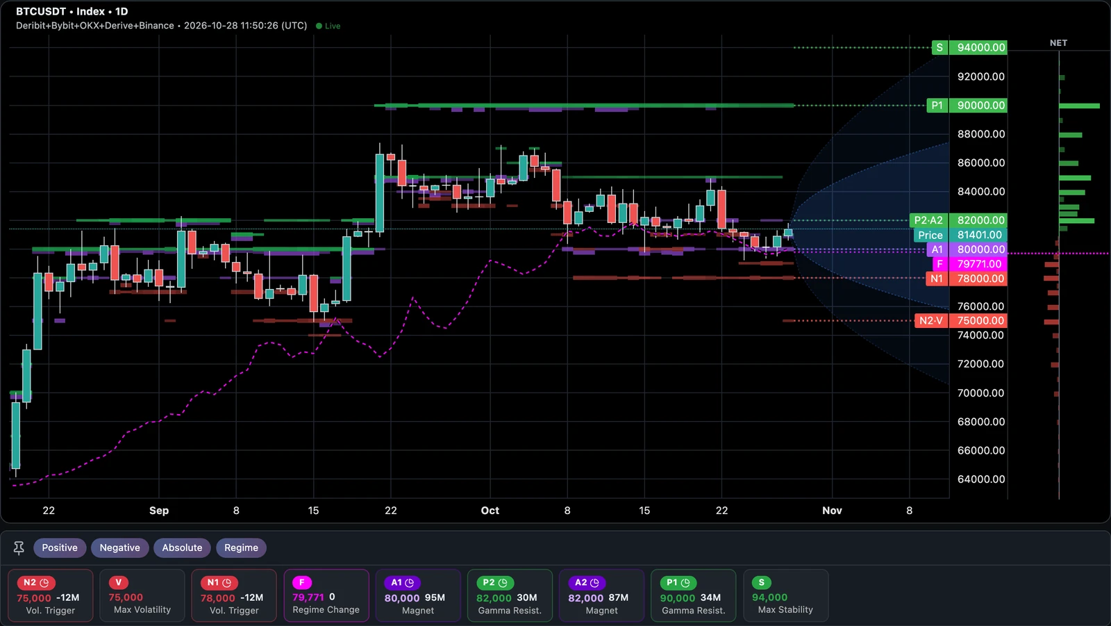Click the A1 badge on the 80,000 card
The image size is (1111, 626).
[402, 583]
